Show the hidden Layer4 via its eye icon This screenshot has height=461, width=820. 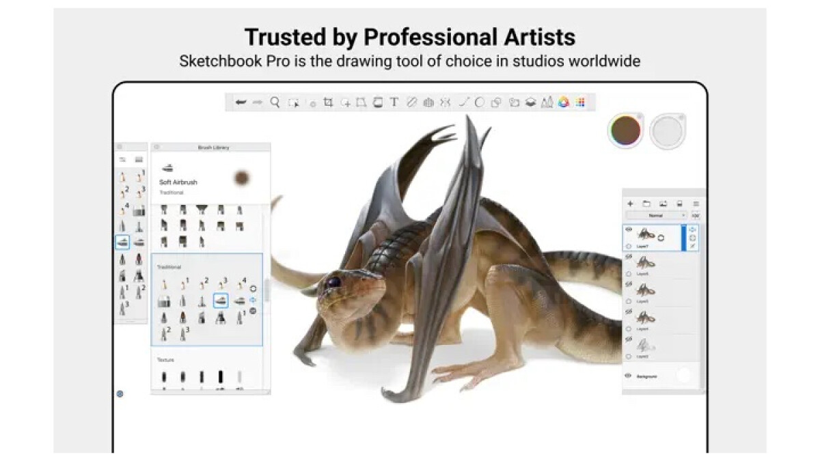(629, 311)
